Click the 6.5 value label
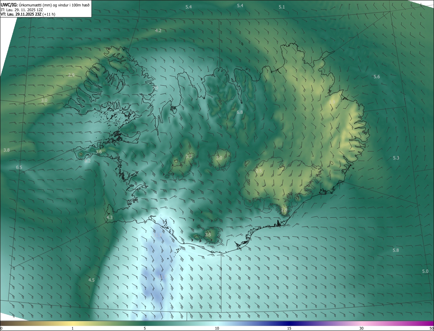This screenshot has height=331, width=434. tap(19, 168)
